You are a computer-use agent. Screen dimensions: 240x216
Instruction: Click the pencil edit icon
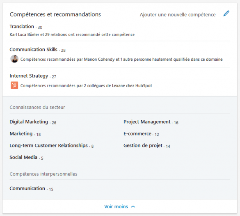[x=226, y=13]
